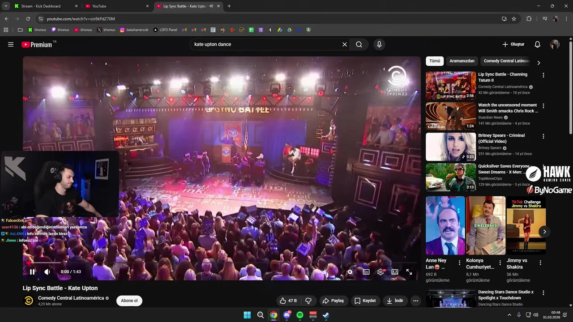The height and width of the screenshot is (322, 573).
Task: Open more actions ellipsis under video
Action: pos(415,301)
